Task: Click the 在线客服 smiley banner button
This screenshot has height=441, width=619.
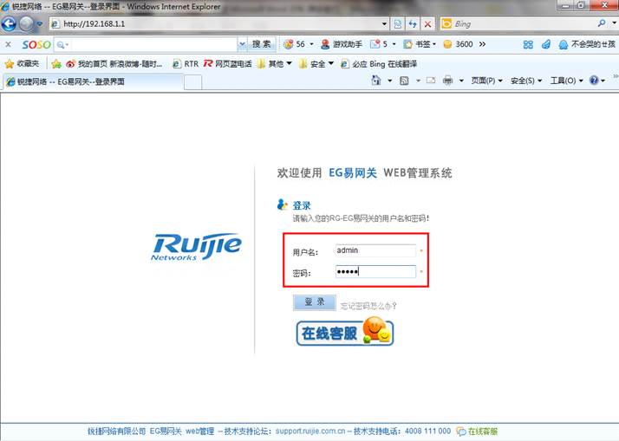Action: pos(345,332)
